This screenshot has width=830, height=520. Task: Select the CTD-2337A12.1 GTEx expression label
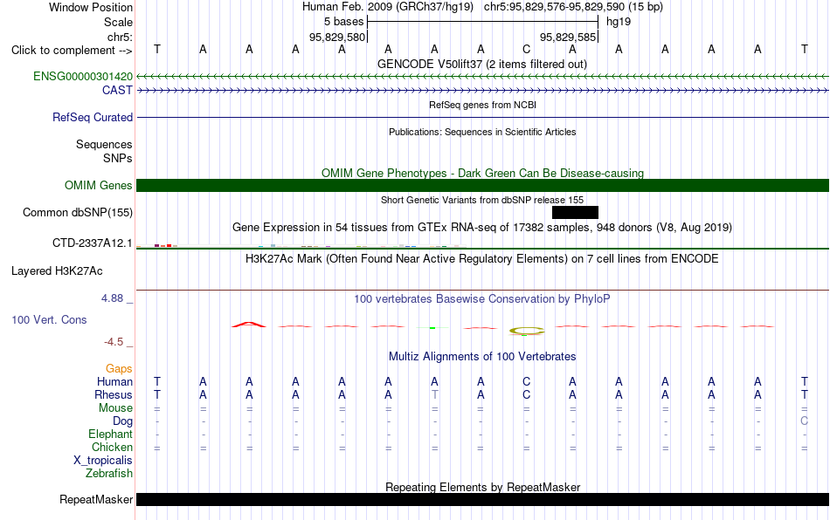[x=92, y=243]
